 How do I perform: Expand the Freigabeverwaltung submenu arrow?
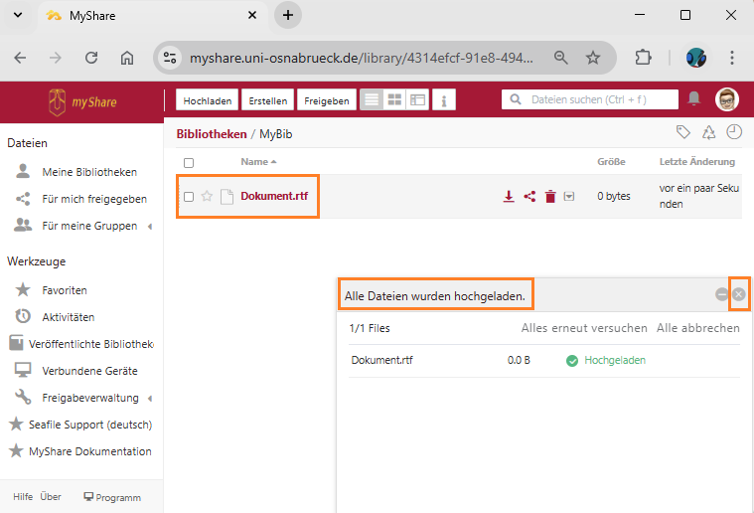tap(150, 398)
